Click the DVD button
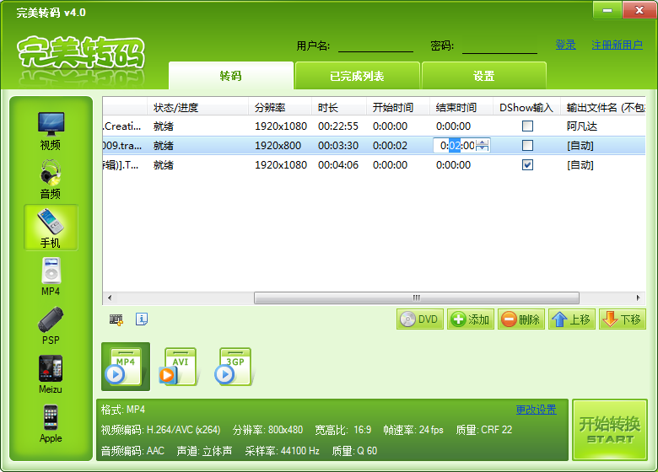The image size is (658, 472). (419, 319)
